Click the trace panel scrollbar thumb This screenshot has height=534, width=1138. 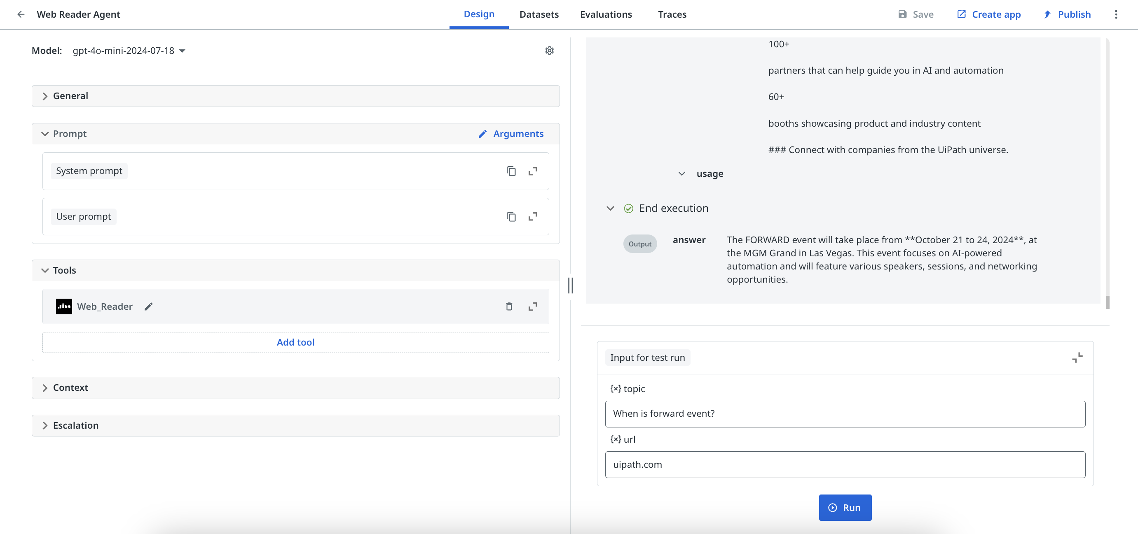(1107, 302)
